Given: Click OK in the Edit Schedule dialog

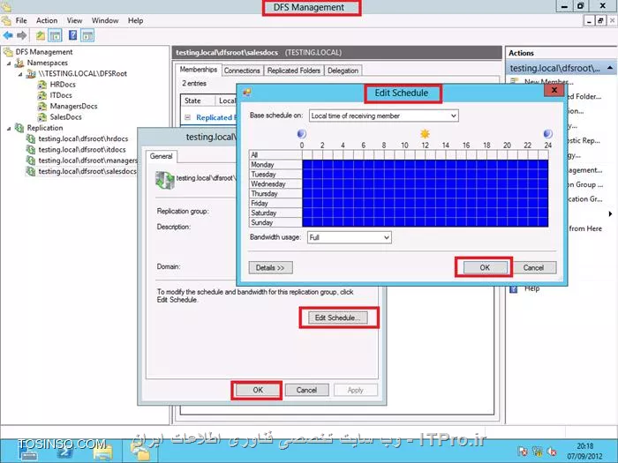Looking at the screenshot, I should tap(485, 268).
